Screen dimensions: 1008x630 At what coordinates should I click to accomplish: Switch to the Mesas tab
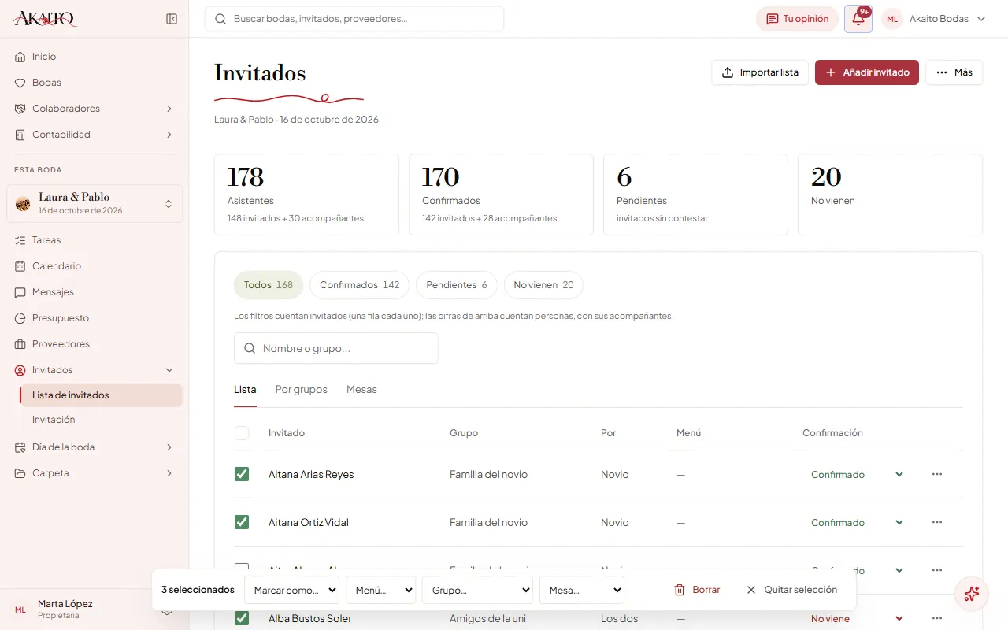click(361, 390)
